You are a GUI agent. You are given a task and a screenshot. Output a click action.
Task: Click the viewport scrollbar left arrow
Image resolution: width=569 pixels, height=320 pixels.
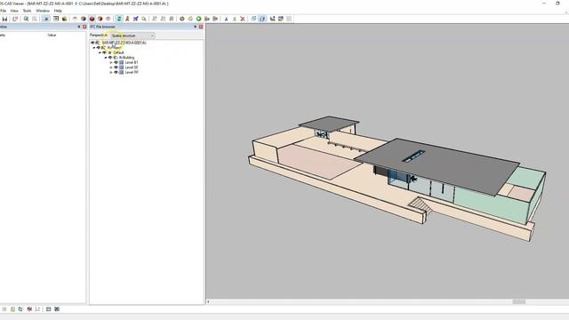click(208, 302)
